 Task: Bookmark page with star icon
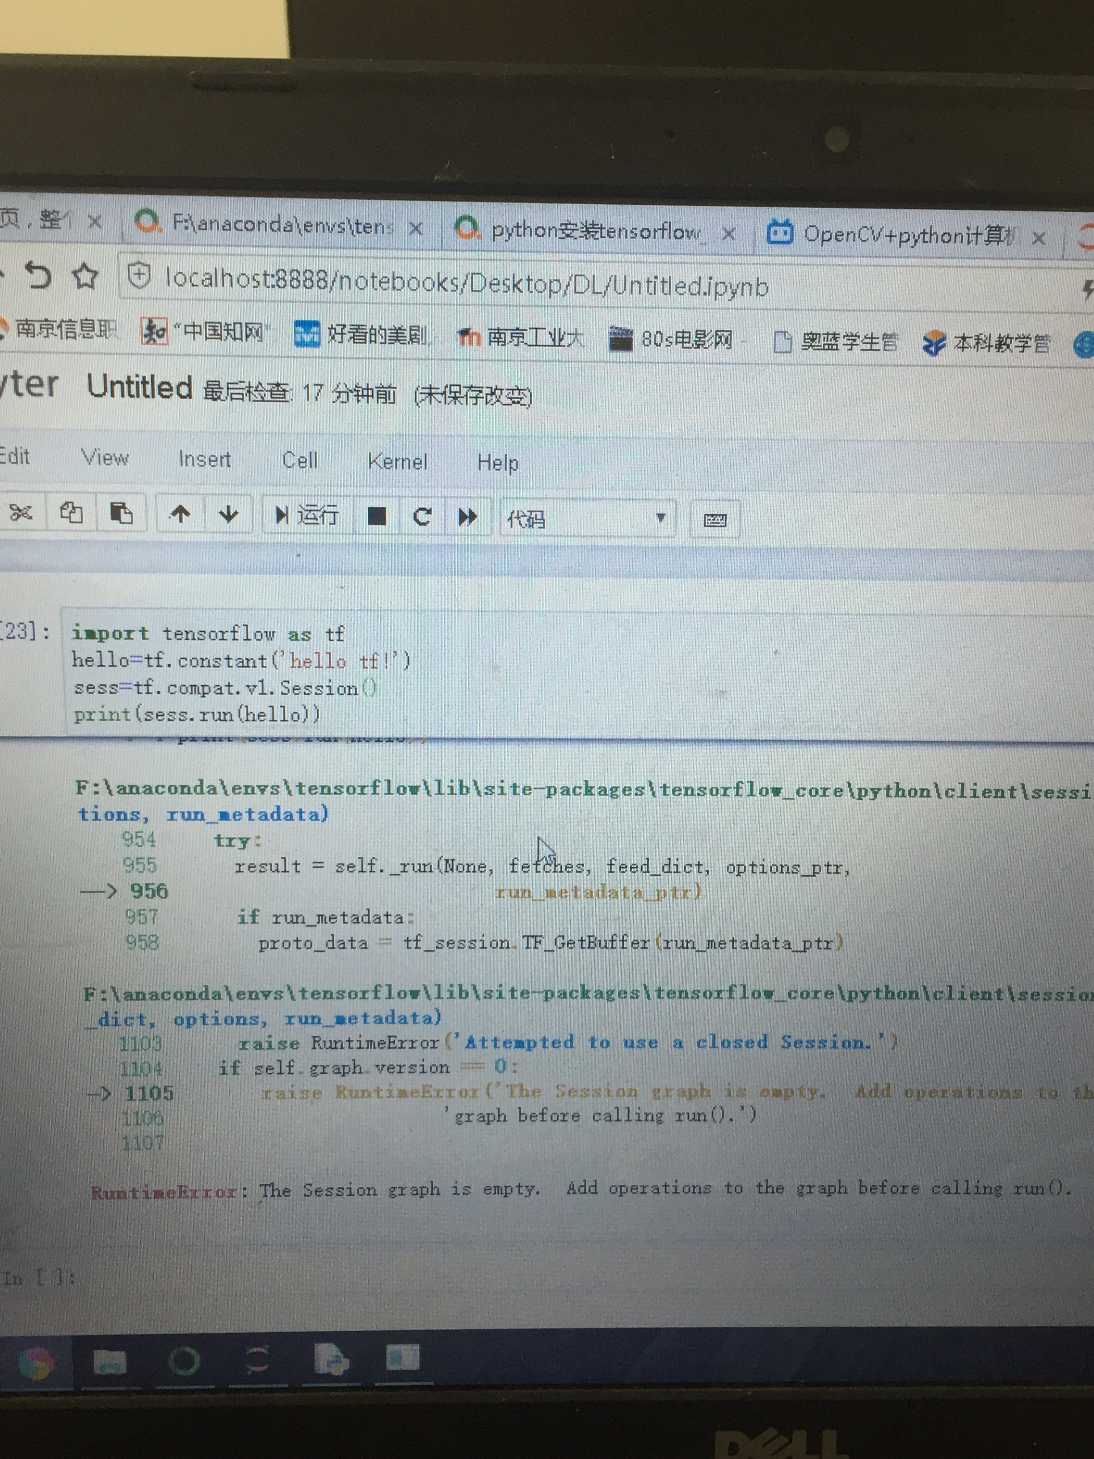[85, 276]
